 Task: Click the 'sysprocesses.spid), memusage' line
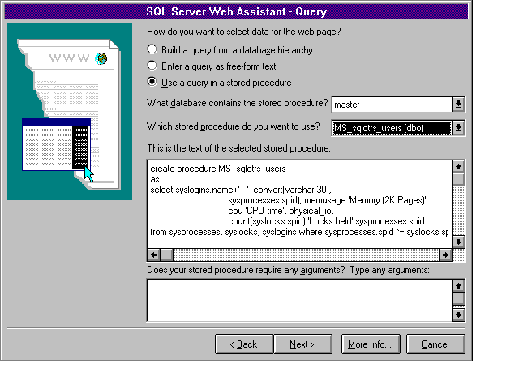pos(328,200)
